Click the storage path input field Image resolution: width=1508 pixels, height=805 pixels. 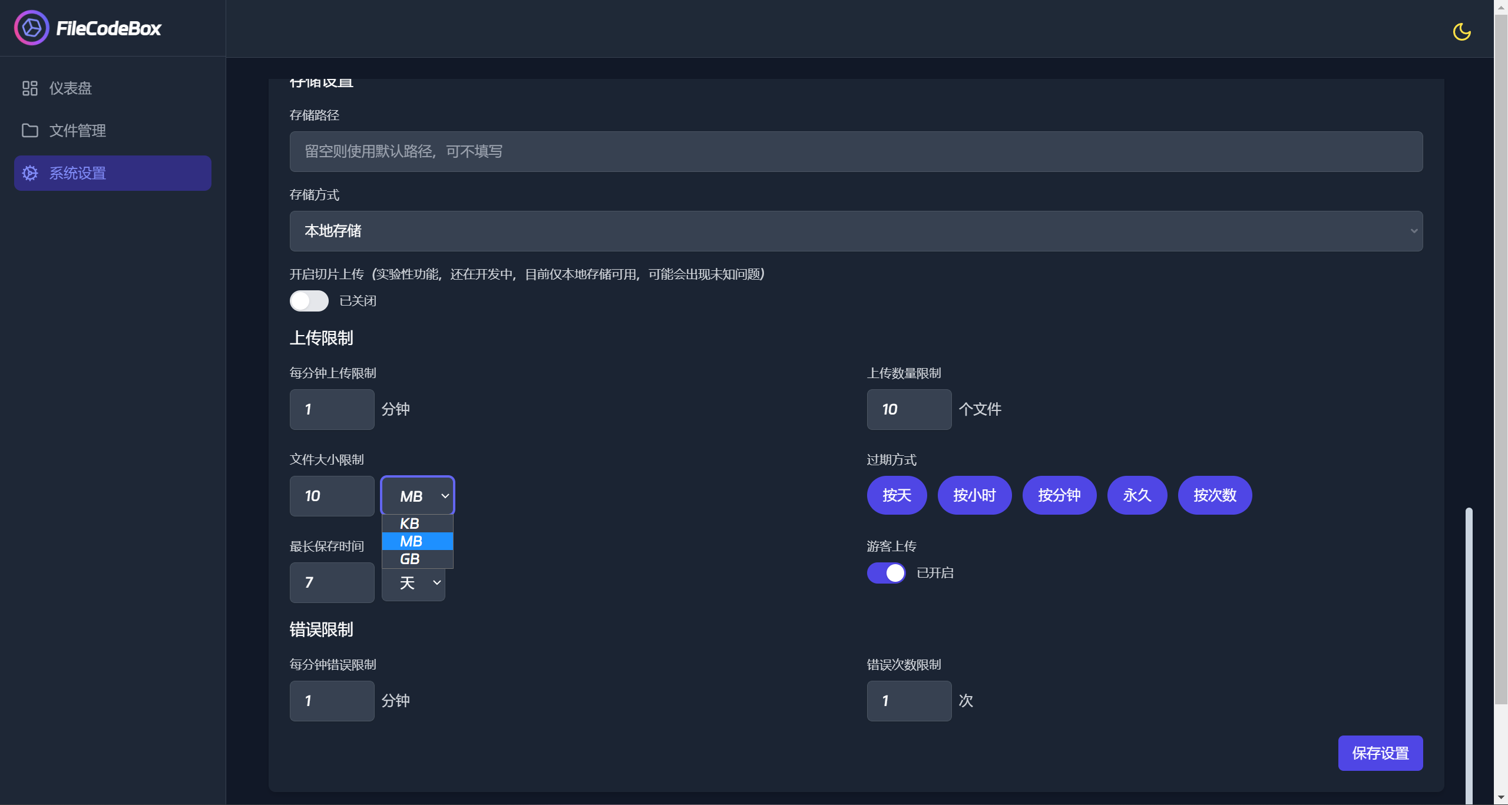pyautogui.click(x=855, y=151)
